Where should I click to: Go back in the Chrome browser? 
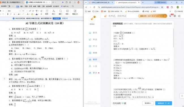pyautogui.click(x=86, y=7)
